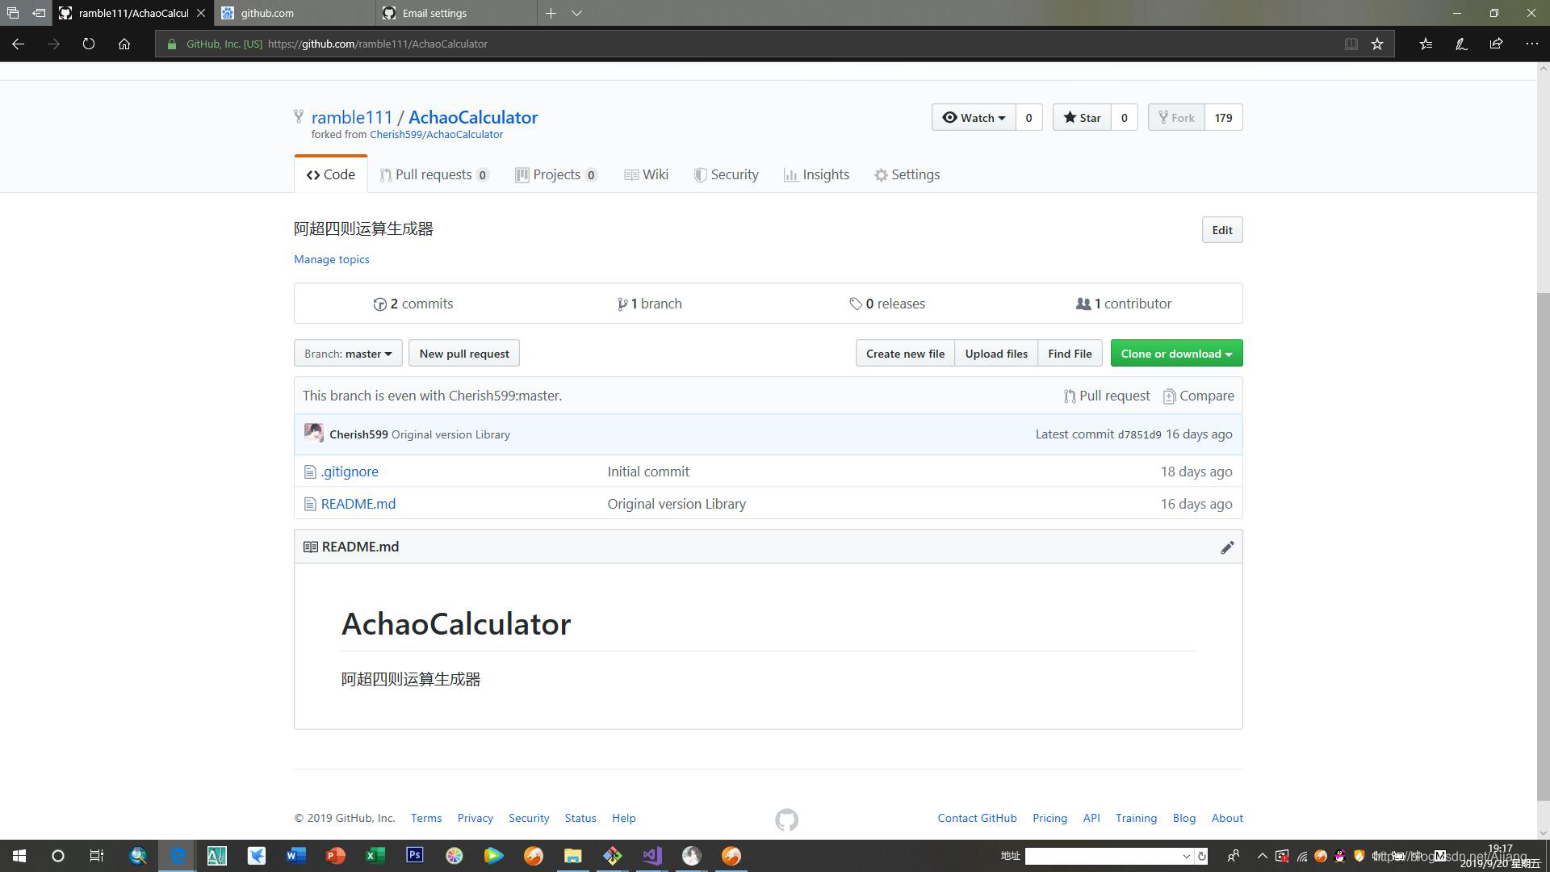
Task: Open the Branch: master dropdown
Action: point(348,354)
